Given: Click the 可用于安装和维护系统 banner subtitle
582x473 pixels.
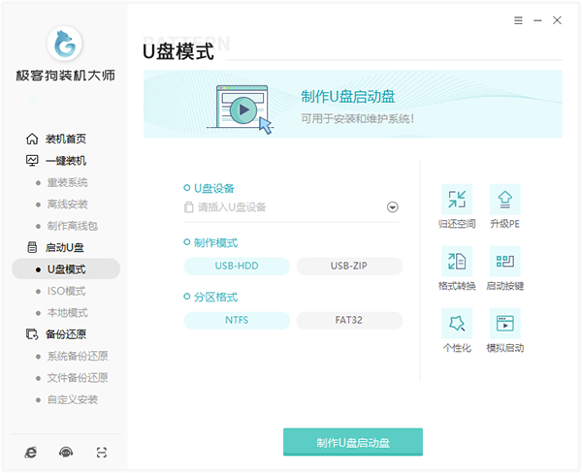Looking at the screenshot, I should [x=357, y=118].
